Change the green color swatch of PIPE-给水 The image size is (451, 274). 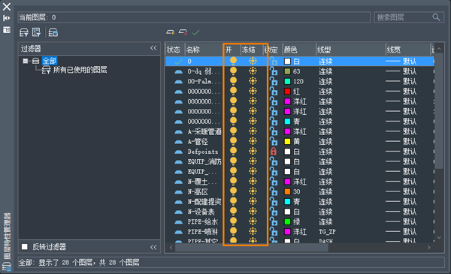pos(287,221)
